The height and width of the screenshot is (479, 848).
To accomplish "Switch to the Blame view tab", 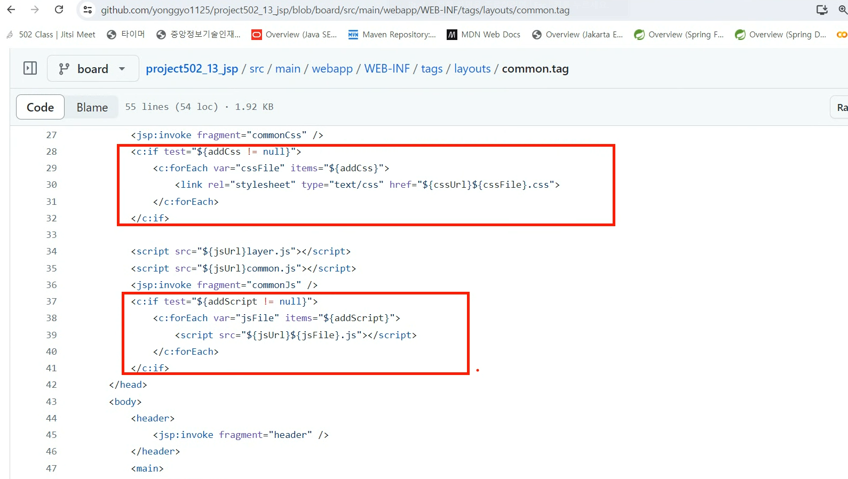I will click(92, 107).
